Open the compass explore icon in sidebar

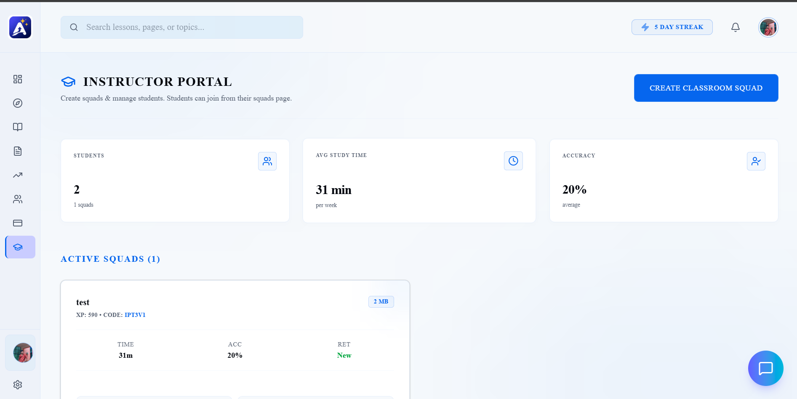coord(18,103)
